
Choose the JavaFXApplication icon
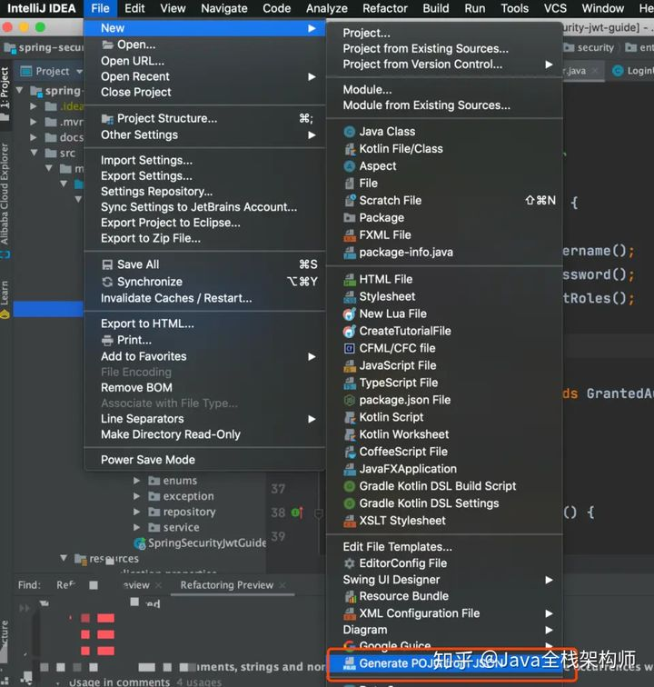click(x=349, y=469)
